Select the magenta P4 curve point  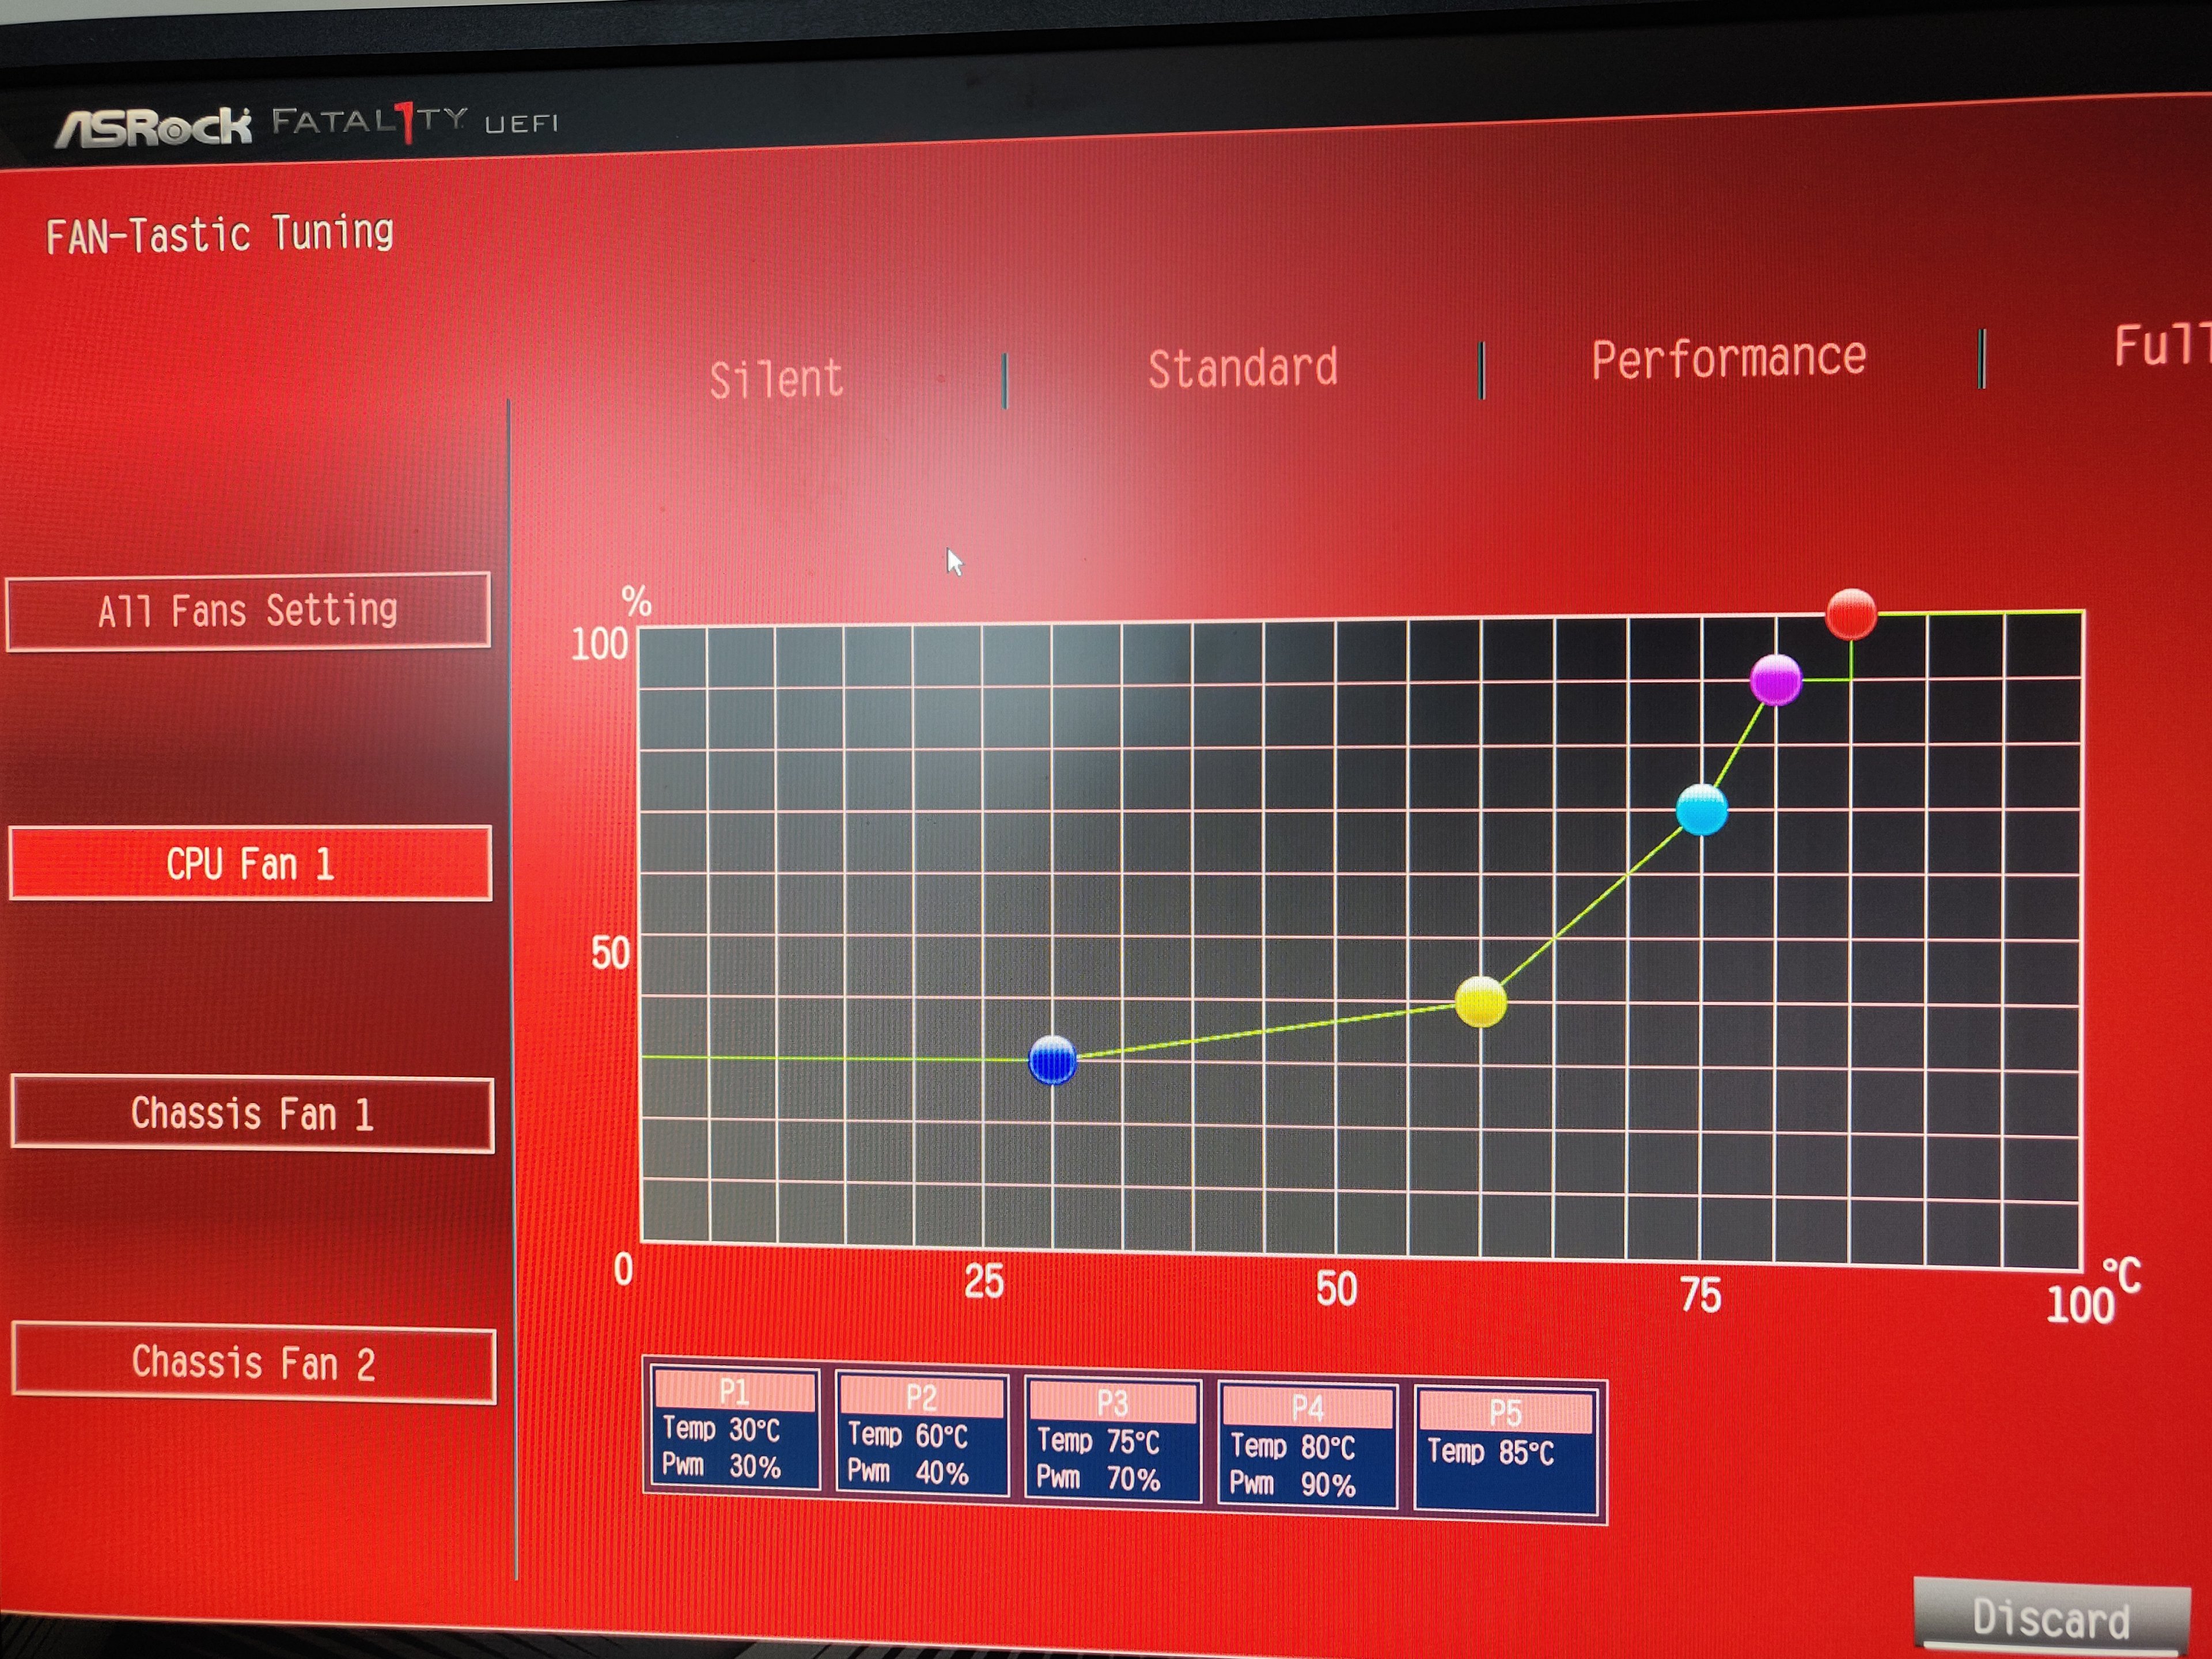click(x=1776, y=681)
